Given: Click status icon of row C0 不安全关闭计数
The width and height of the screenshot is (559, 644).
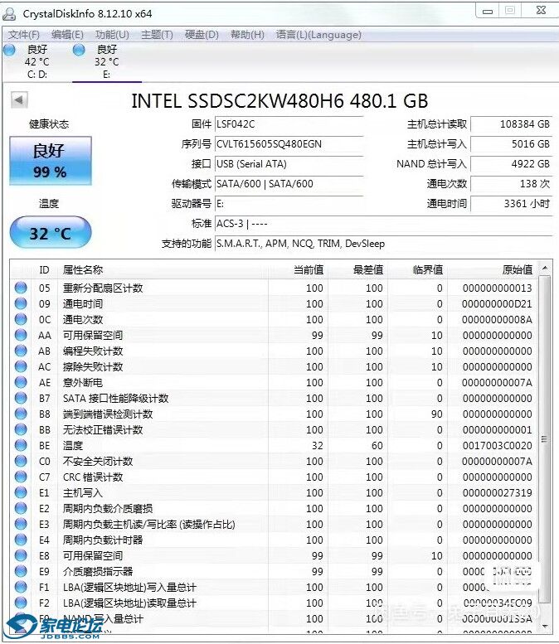Looking at the screenshot, I should pos(21,461).
